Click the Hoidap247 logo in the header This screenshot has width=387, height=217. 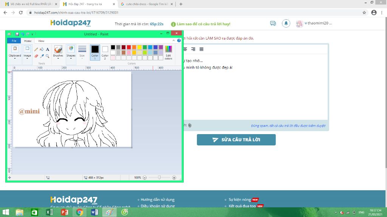[71, 23]
